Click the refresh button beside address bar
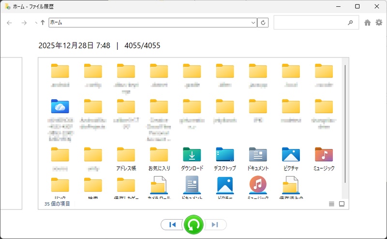 tap(264, 23)
